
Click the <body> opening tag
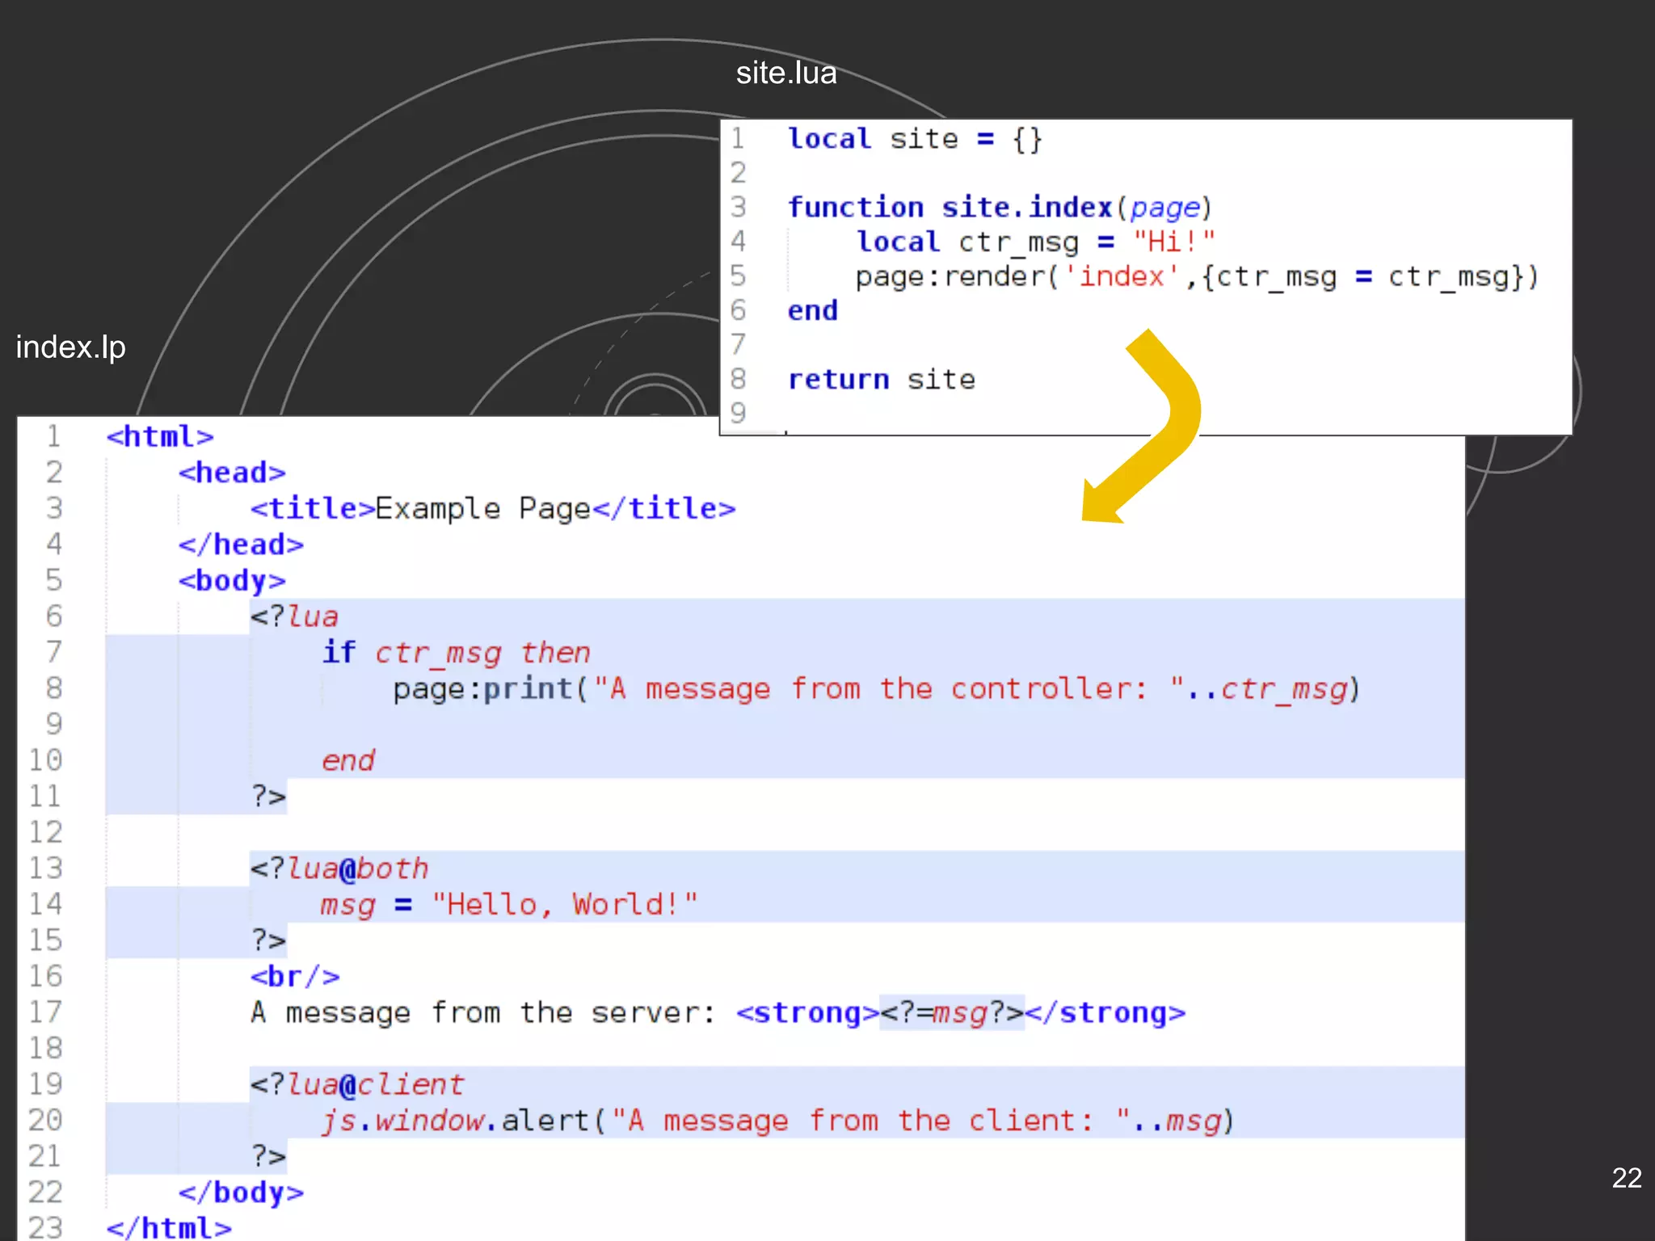232,581
